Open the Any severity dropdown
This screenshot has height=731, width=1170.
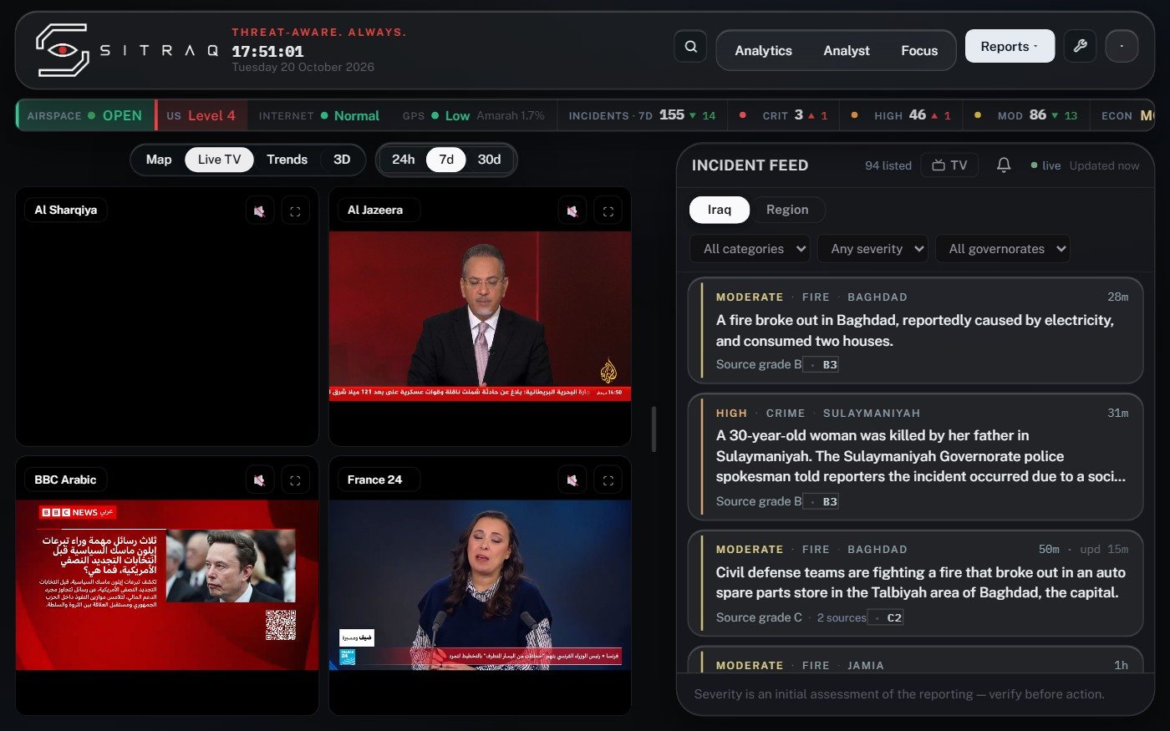coord(872,249)
